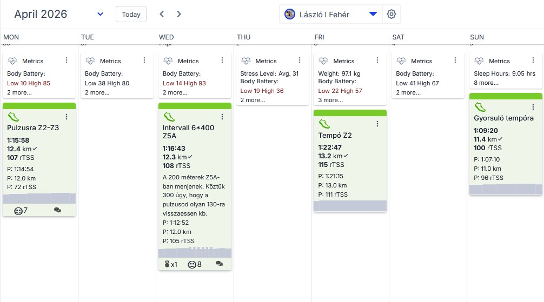This screenshot has width=544, height=302.
Task: Expand the April 2026 month dropdown
Action: pyautogui.click(x=100, y=14)
